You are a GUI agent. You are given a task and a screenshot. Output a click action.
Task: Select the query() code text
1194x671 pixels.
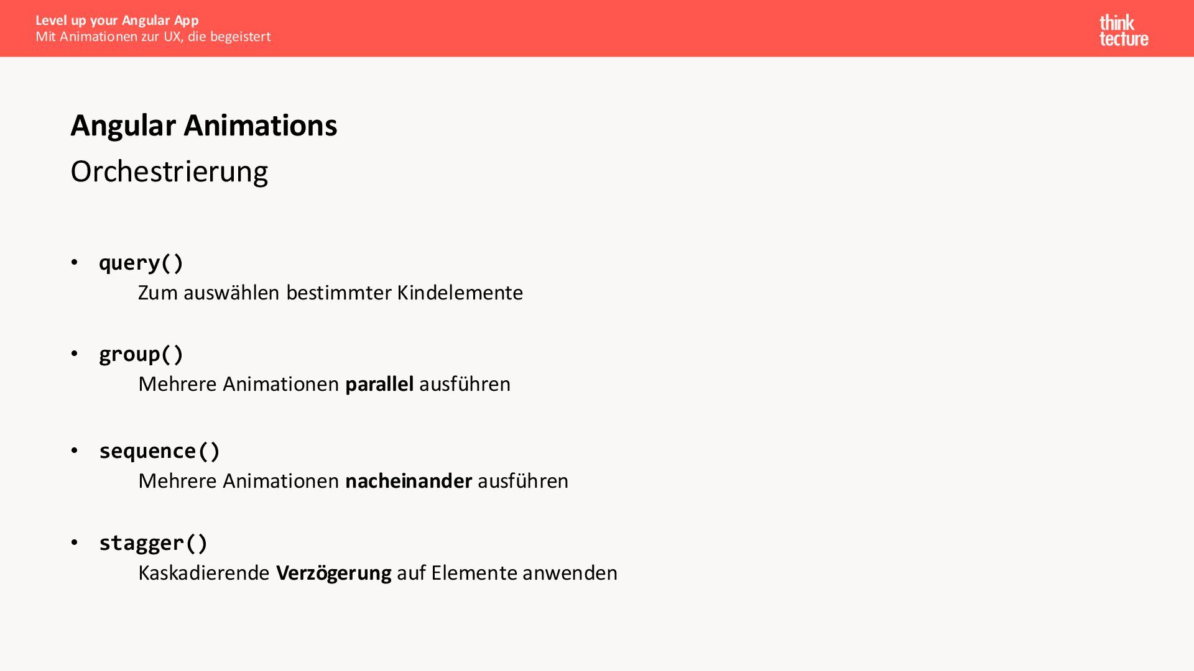[x=141, y=263]
